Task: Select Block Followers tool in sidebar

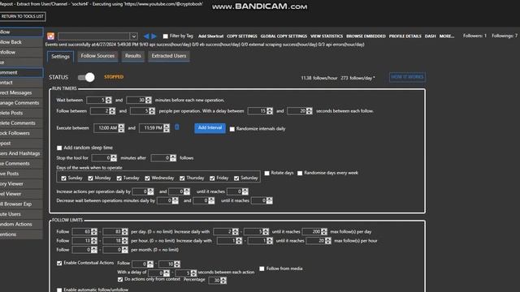Action: [x=21, y=133]
